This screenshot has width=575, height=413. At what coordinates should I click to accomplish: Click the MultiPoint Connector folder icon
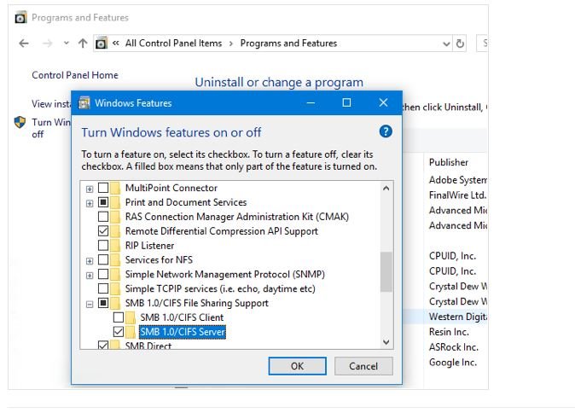click(115, 188)
